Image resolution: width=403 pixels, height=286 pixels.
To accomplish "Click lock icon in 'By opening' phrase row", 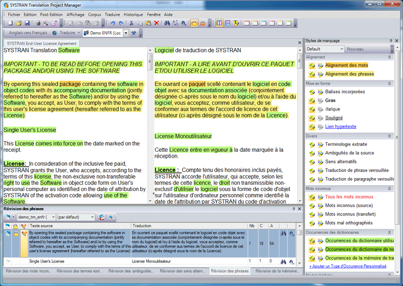I will (x=16, y=233).
